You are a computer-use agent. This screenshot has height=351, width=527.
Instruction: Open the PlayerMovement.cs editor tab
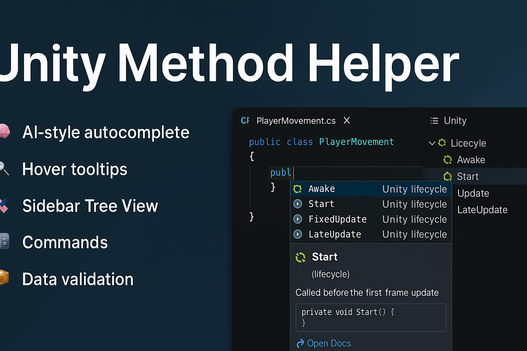click(296, 121)
